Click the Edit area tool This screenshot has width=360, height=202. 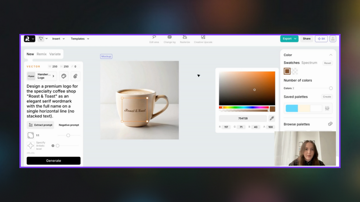coord(154,39)
